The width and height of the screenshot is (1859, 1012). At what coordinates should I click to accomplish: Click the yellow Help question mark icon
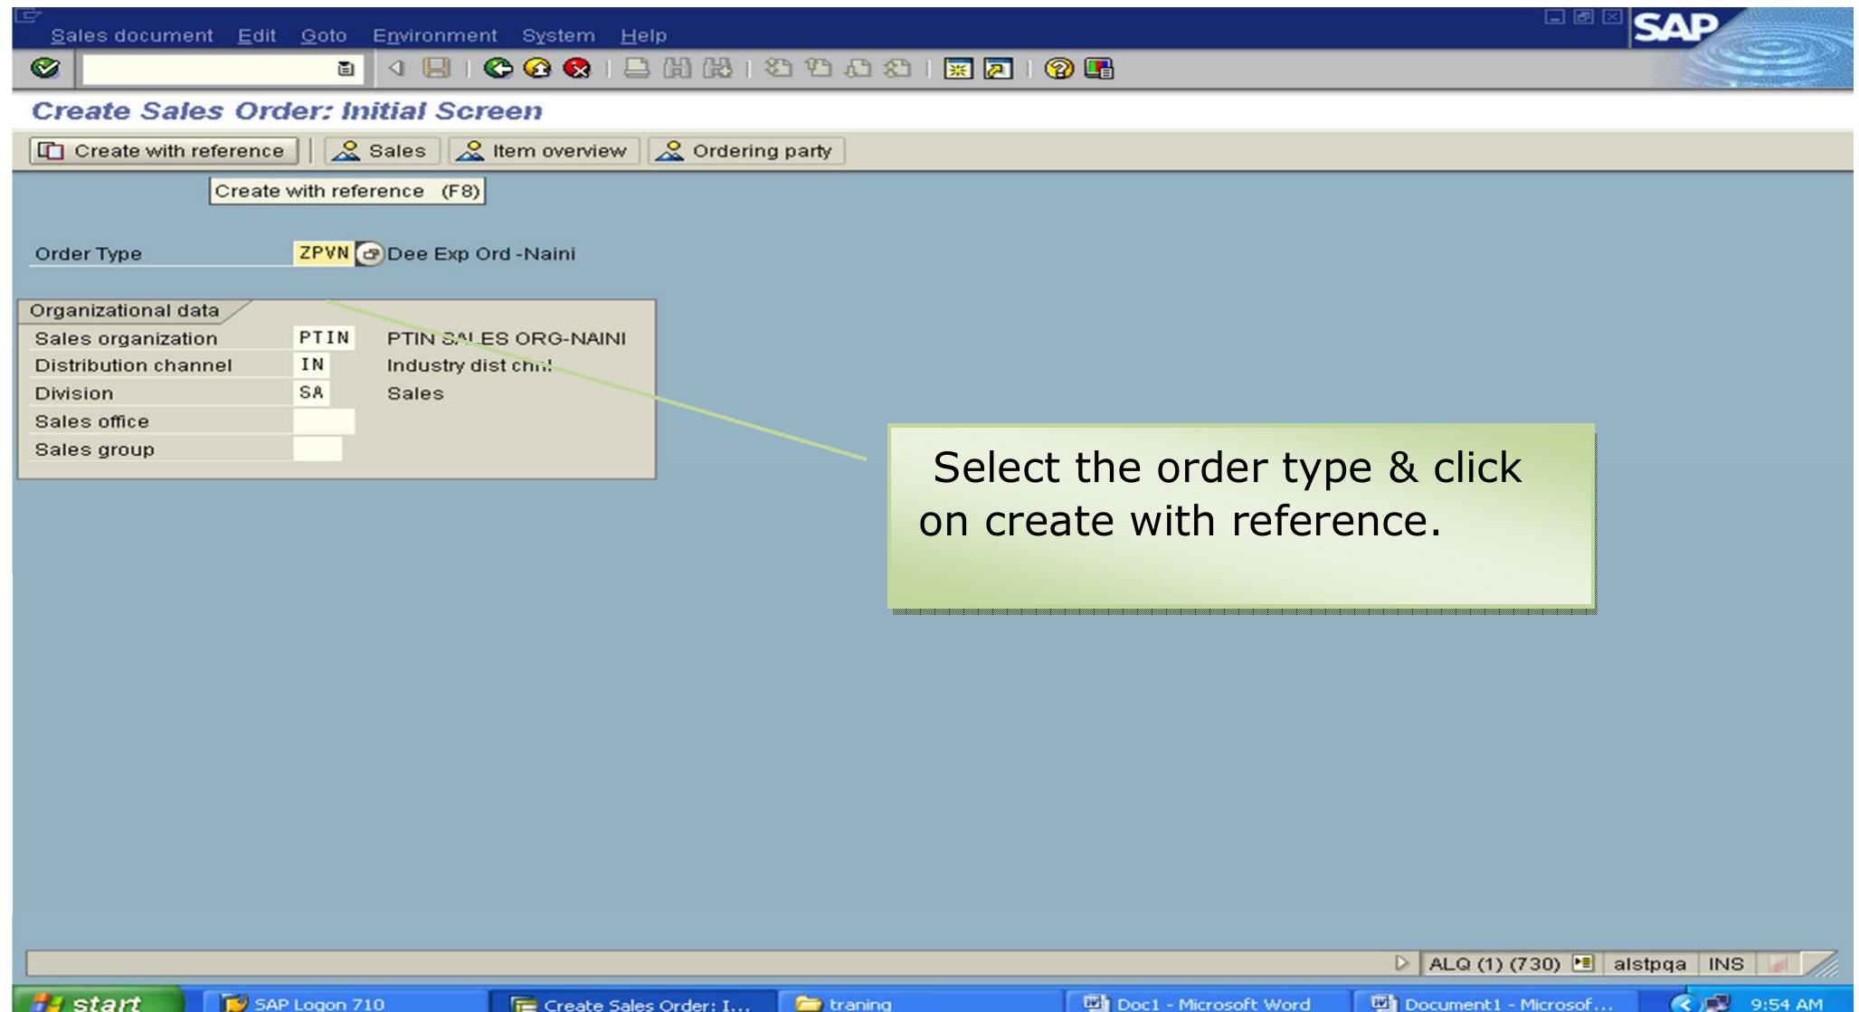tap(1059, 69)
